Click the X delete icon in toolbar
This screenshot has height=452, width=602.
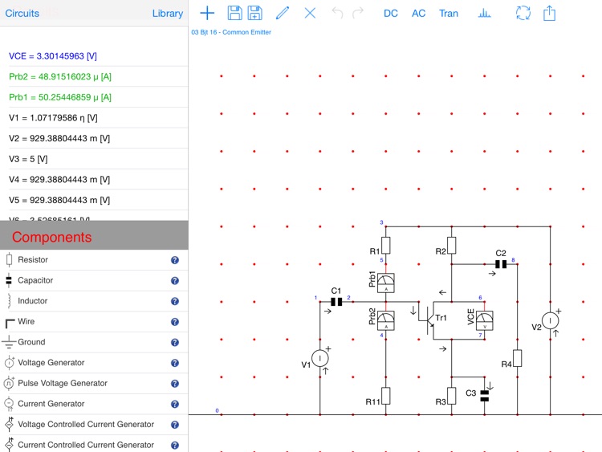pos(310,13)
